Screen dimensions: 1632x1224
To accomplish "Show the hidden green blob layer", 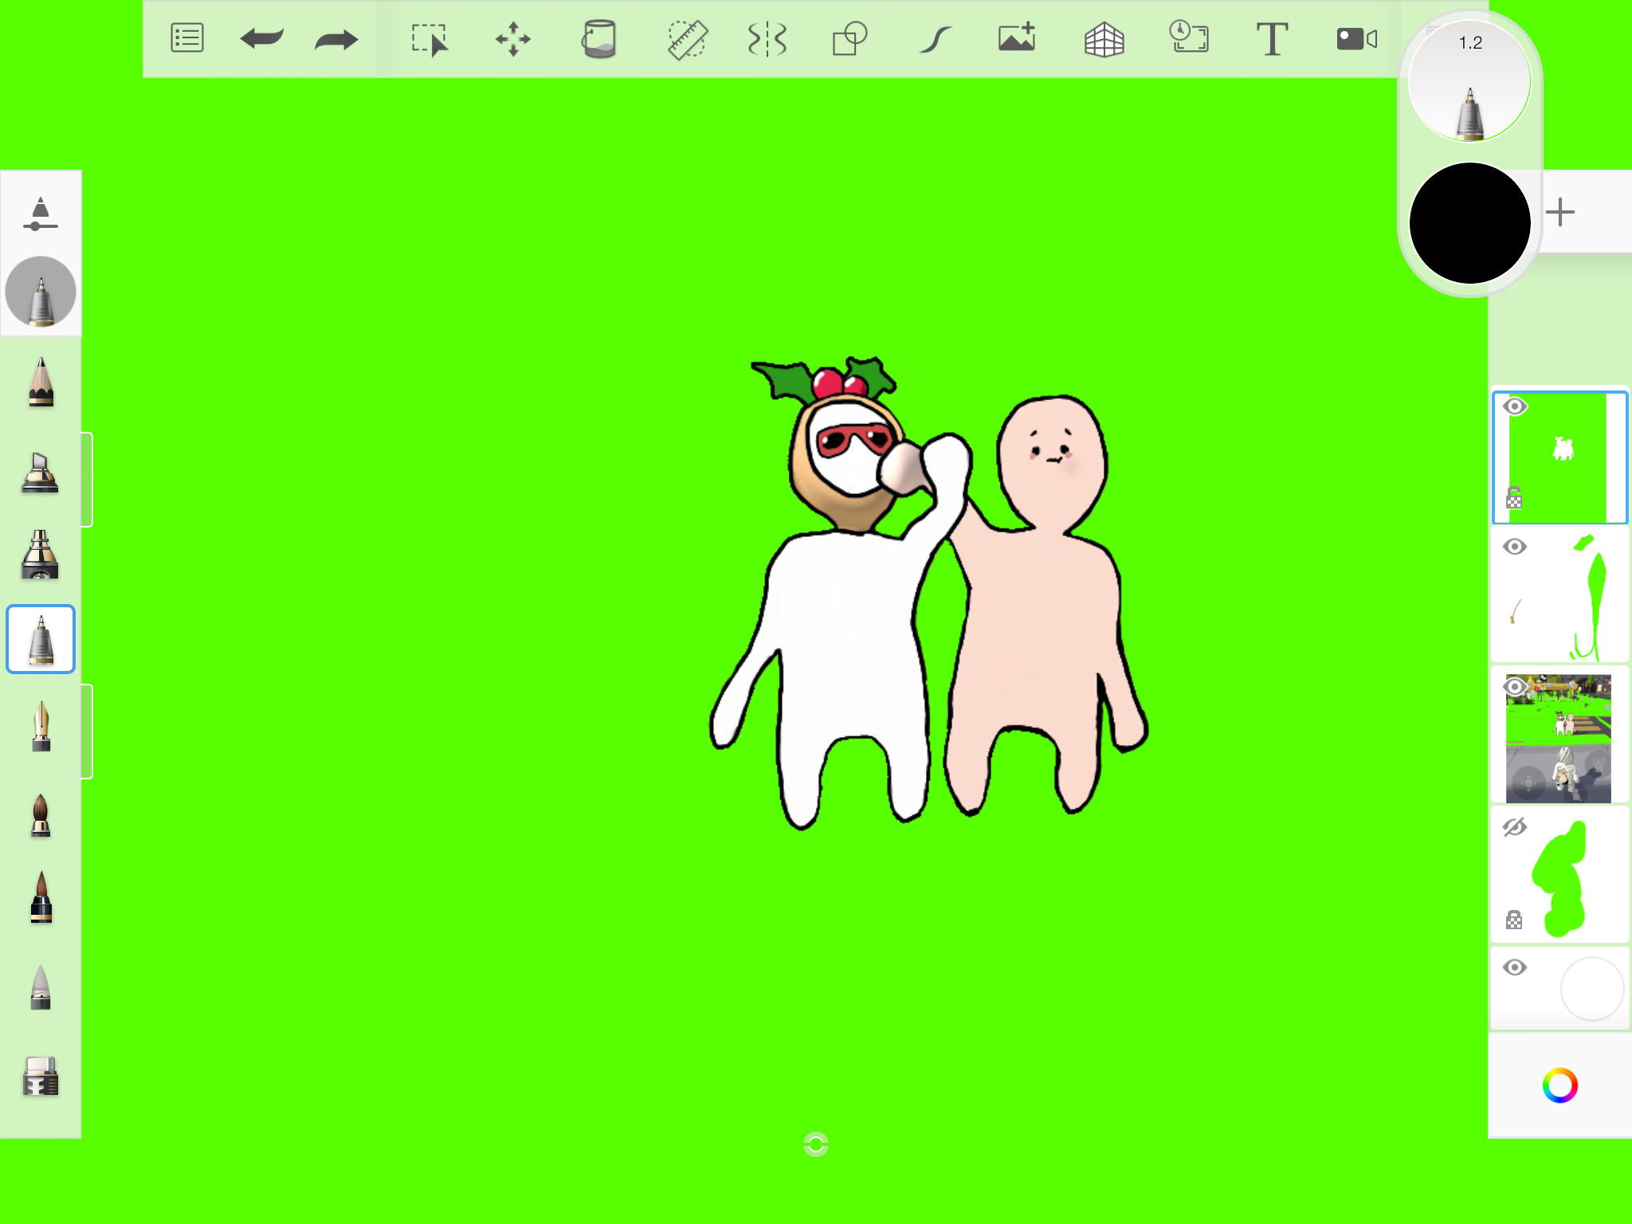I will [x=1515, y=827].
